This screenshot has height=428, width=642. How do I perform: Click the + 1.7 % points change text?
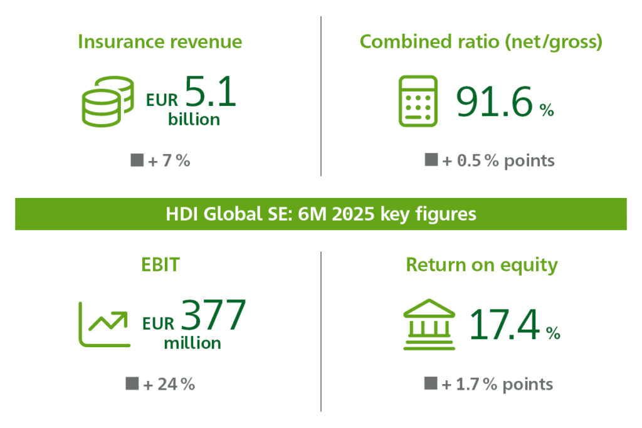(497, 384)
